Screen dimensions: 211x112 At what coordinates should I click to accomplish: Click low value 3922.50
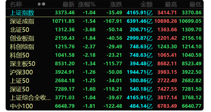tap(192, 72)
